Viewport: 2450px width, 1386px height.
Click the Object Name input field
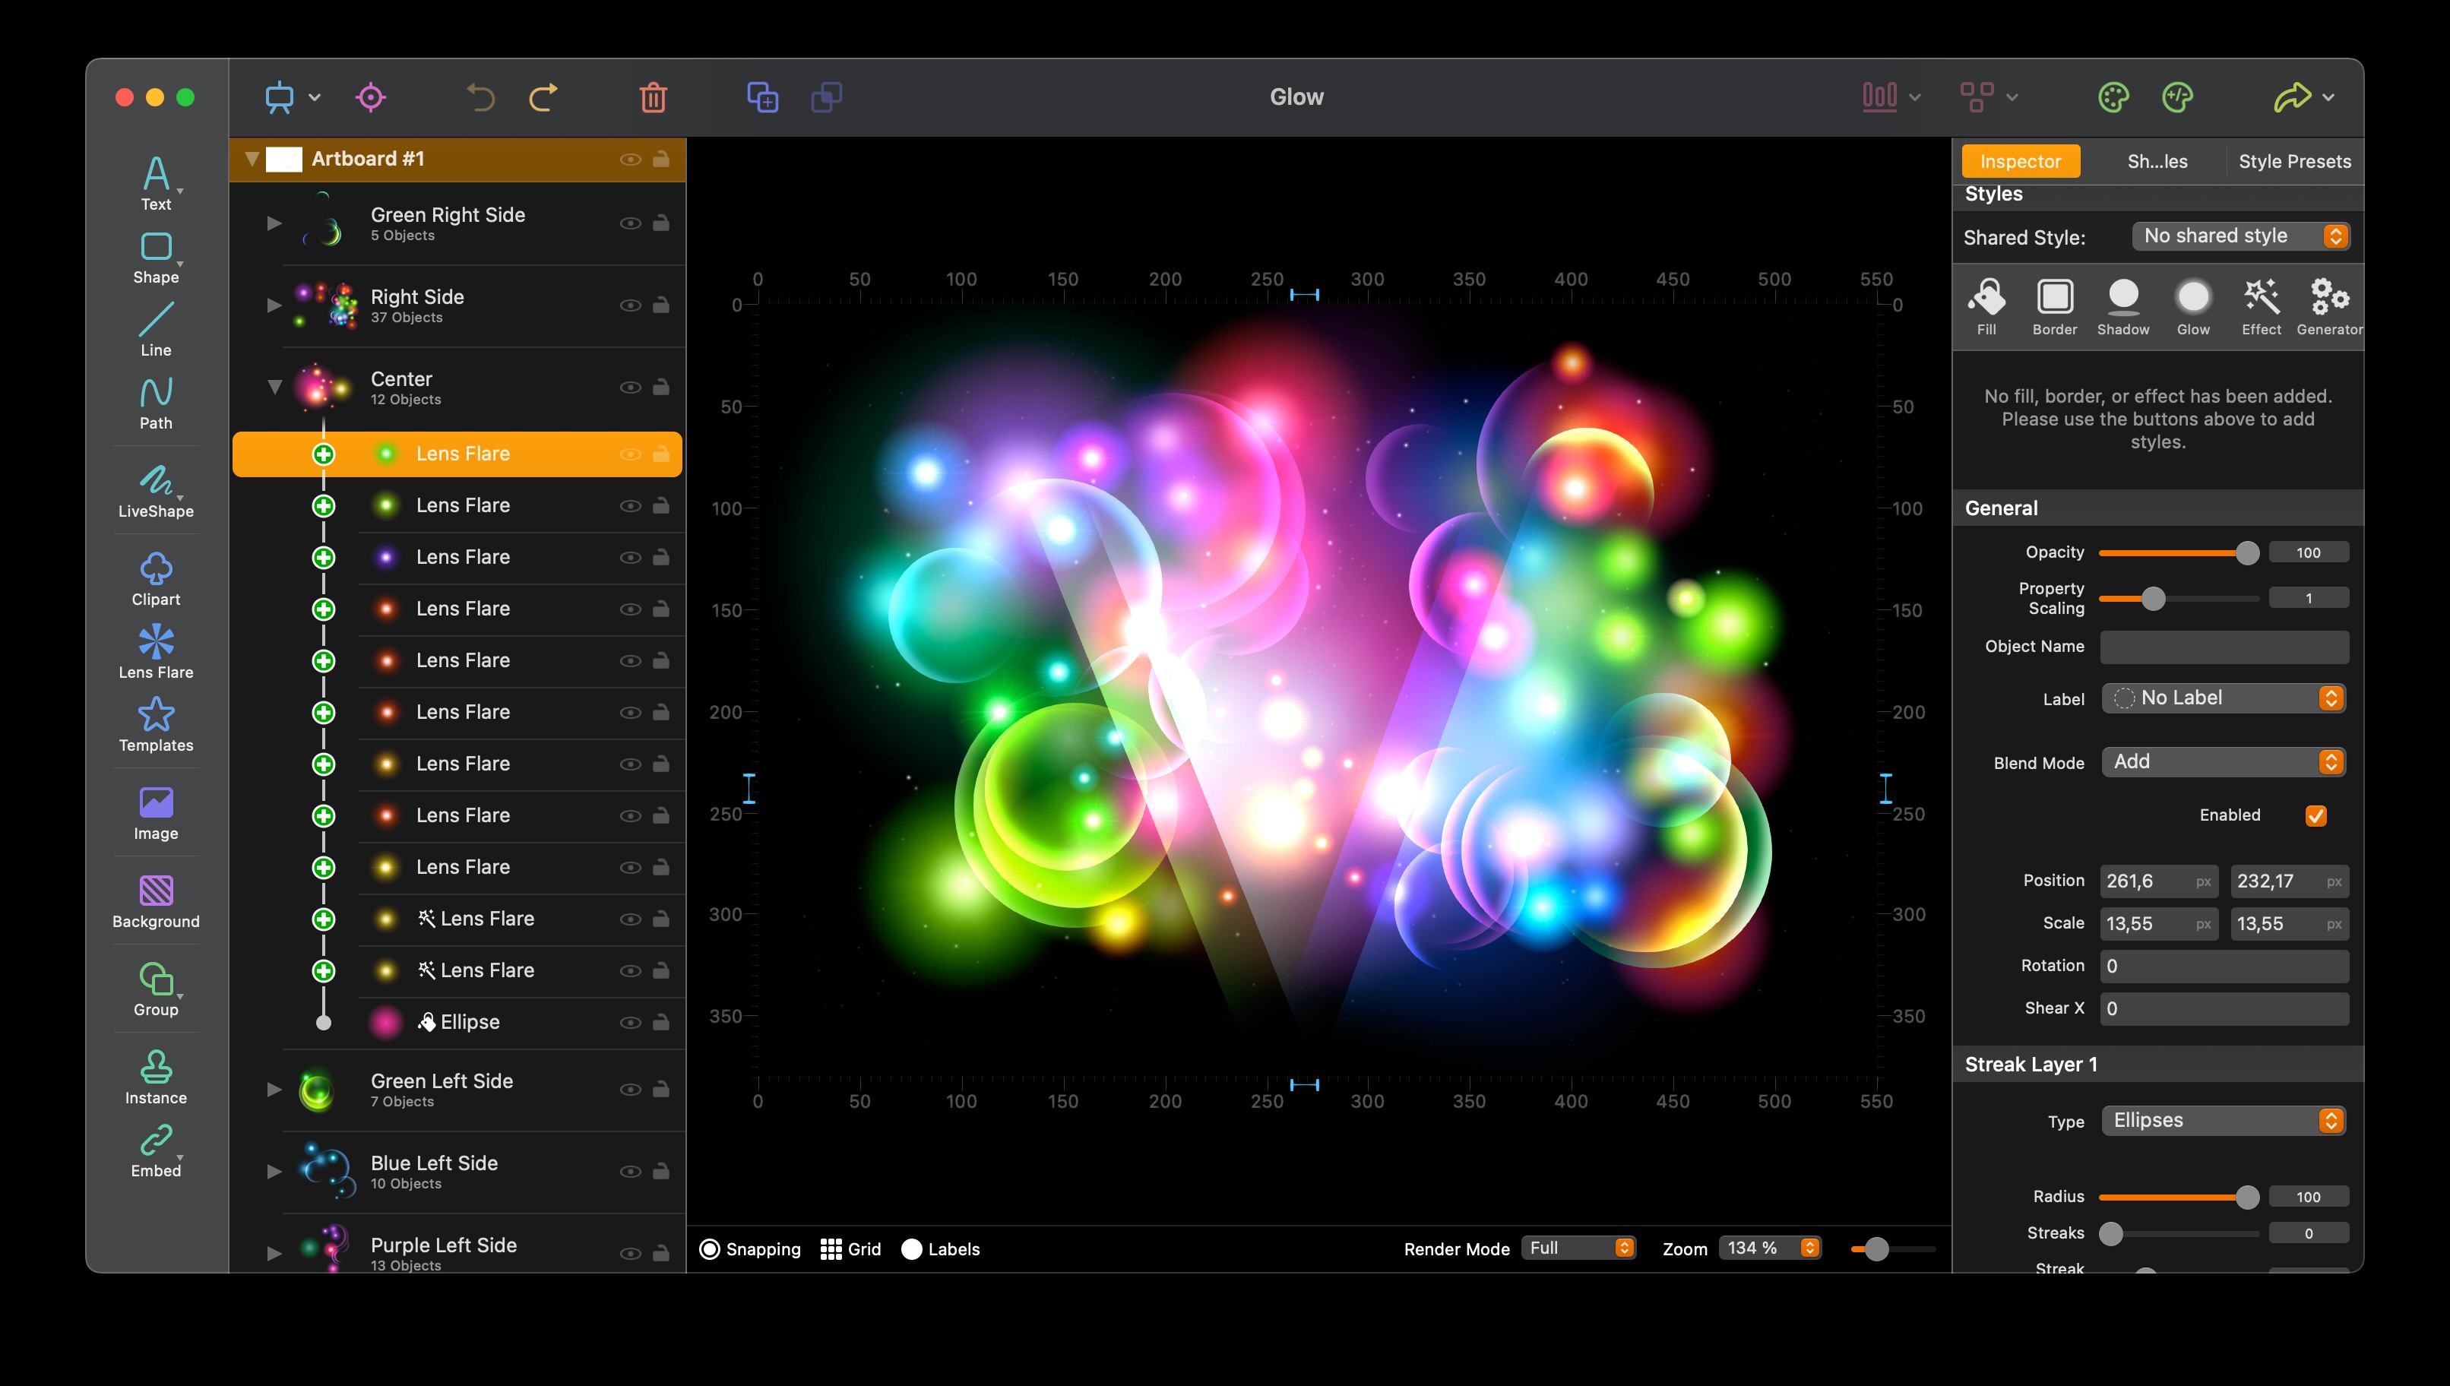pyautogui.click(x=2224, y=647)
